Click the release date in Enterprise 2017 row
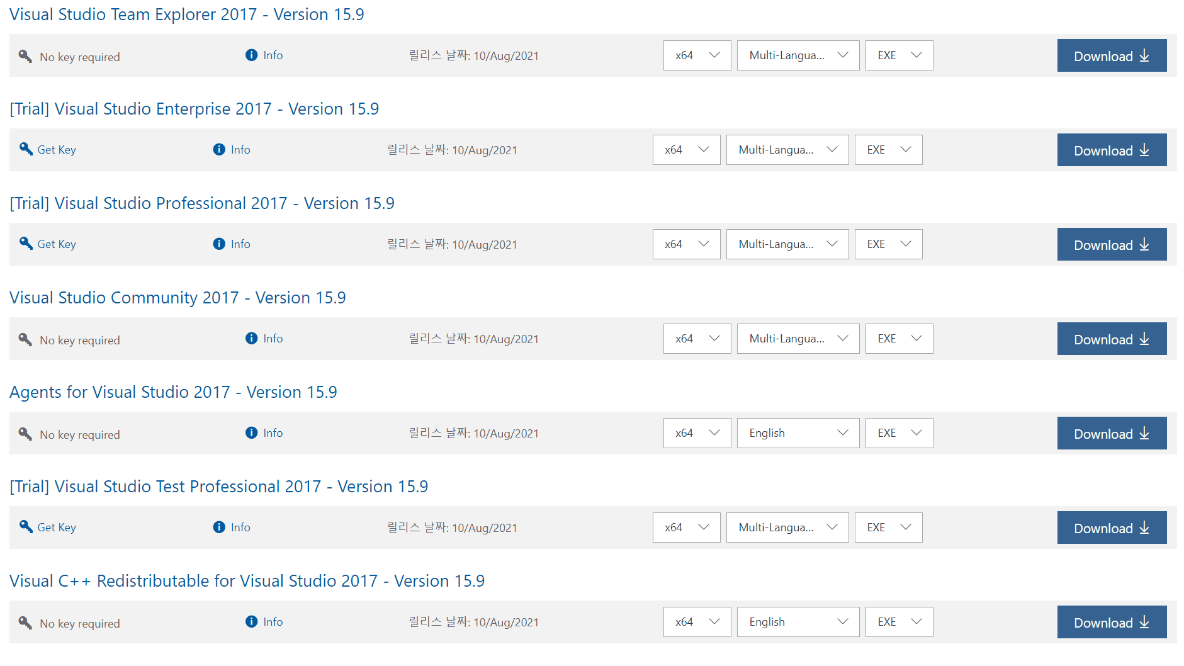 (x=452, y=150)
